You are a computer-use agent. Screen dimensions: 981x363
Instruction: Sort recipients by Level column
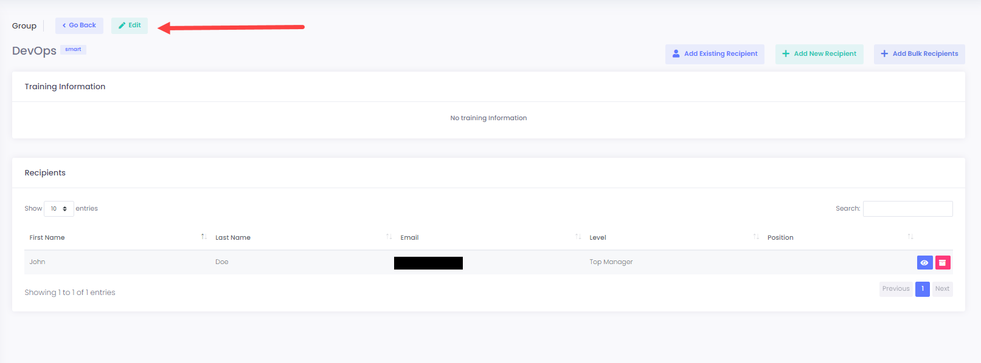(x=598, y=237)
